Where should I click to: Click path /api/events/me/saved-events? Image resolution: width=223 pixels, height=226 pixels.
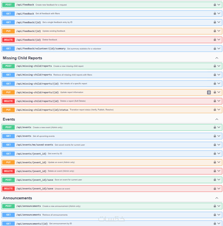coord(35,145)
